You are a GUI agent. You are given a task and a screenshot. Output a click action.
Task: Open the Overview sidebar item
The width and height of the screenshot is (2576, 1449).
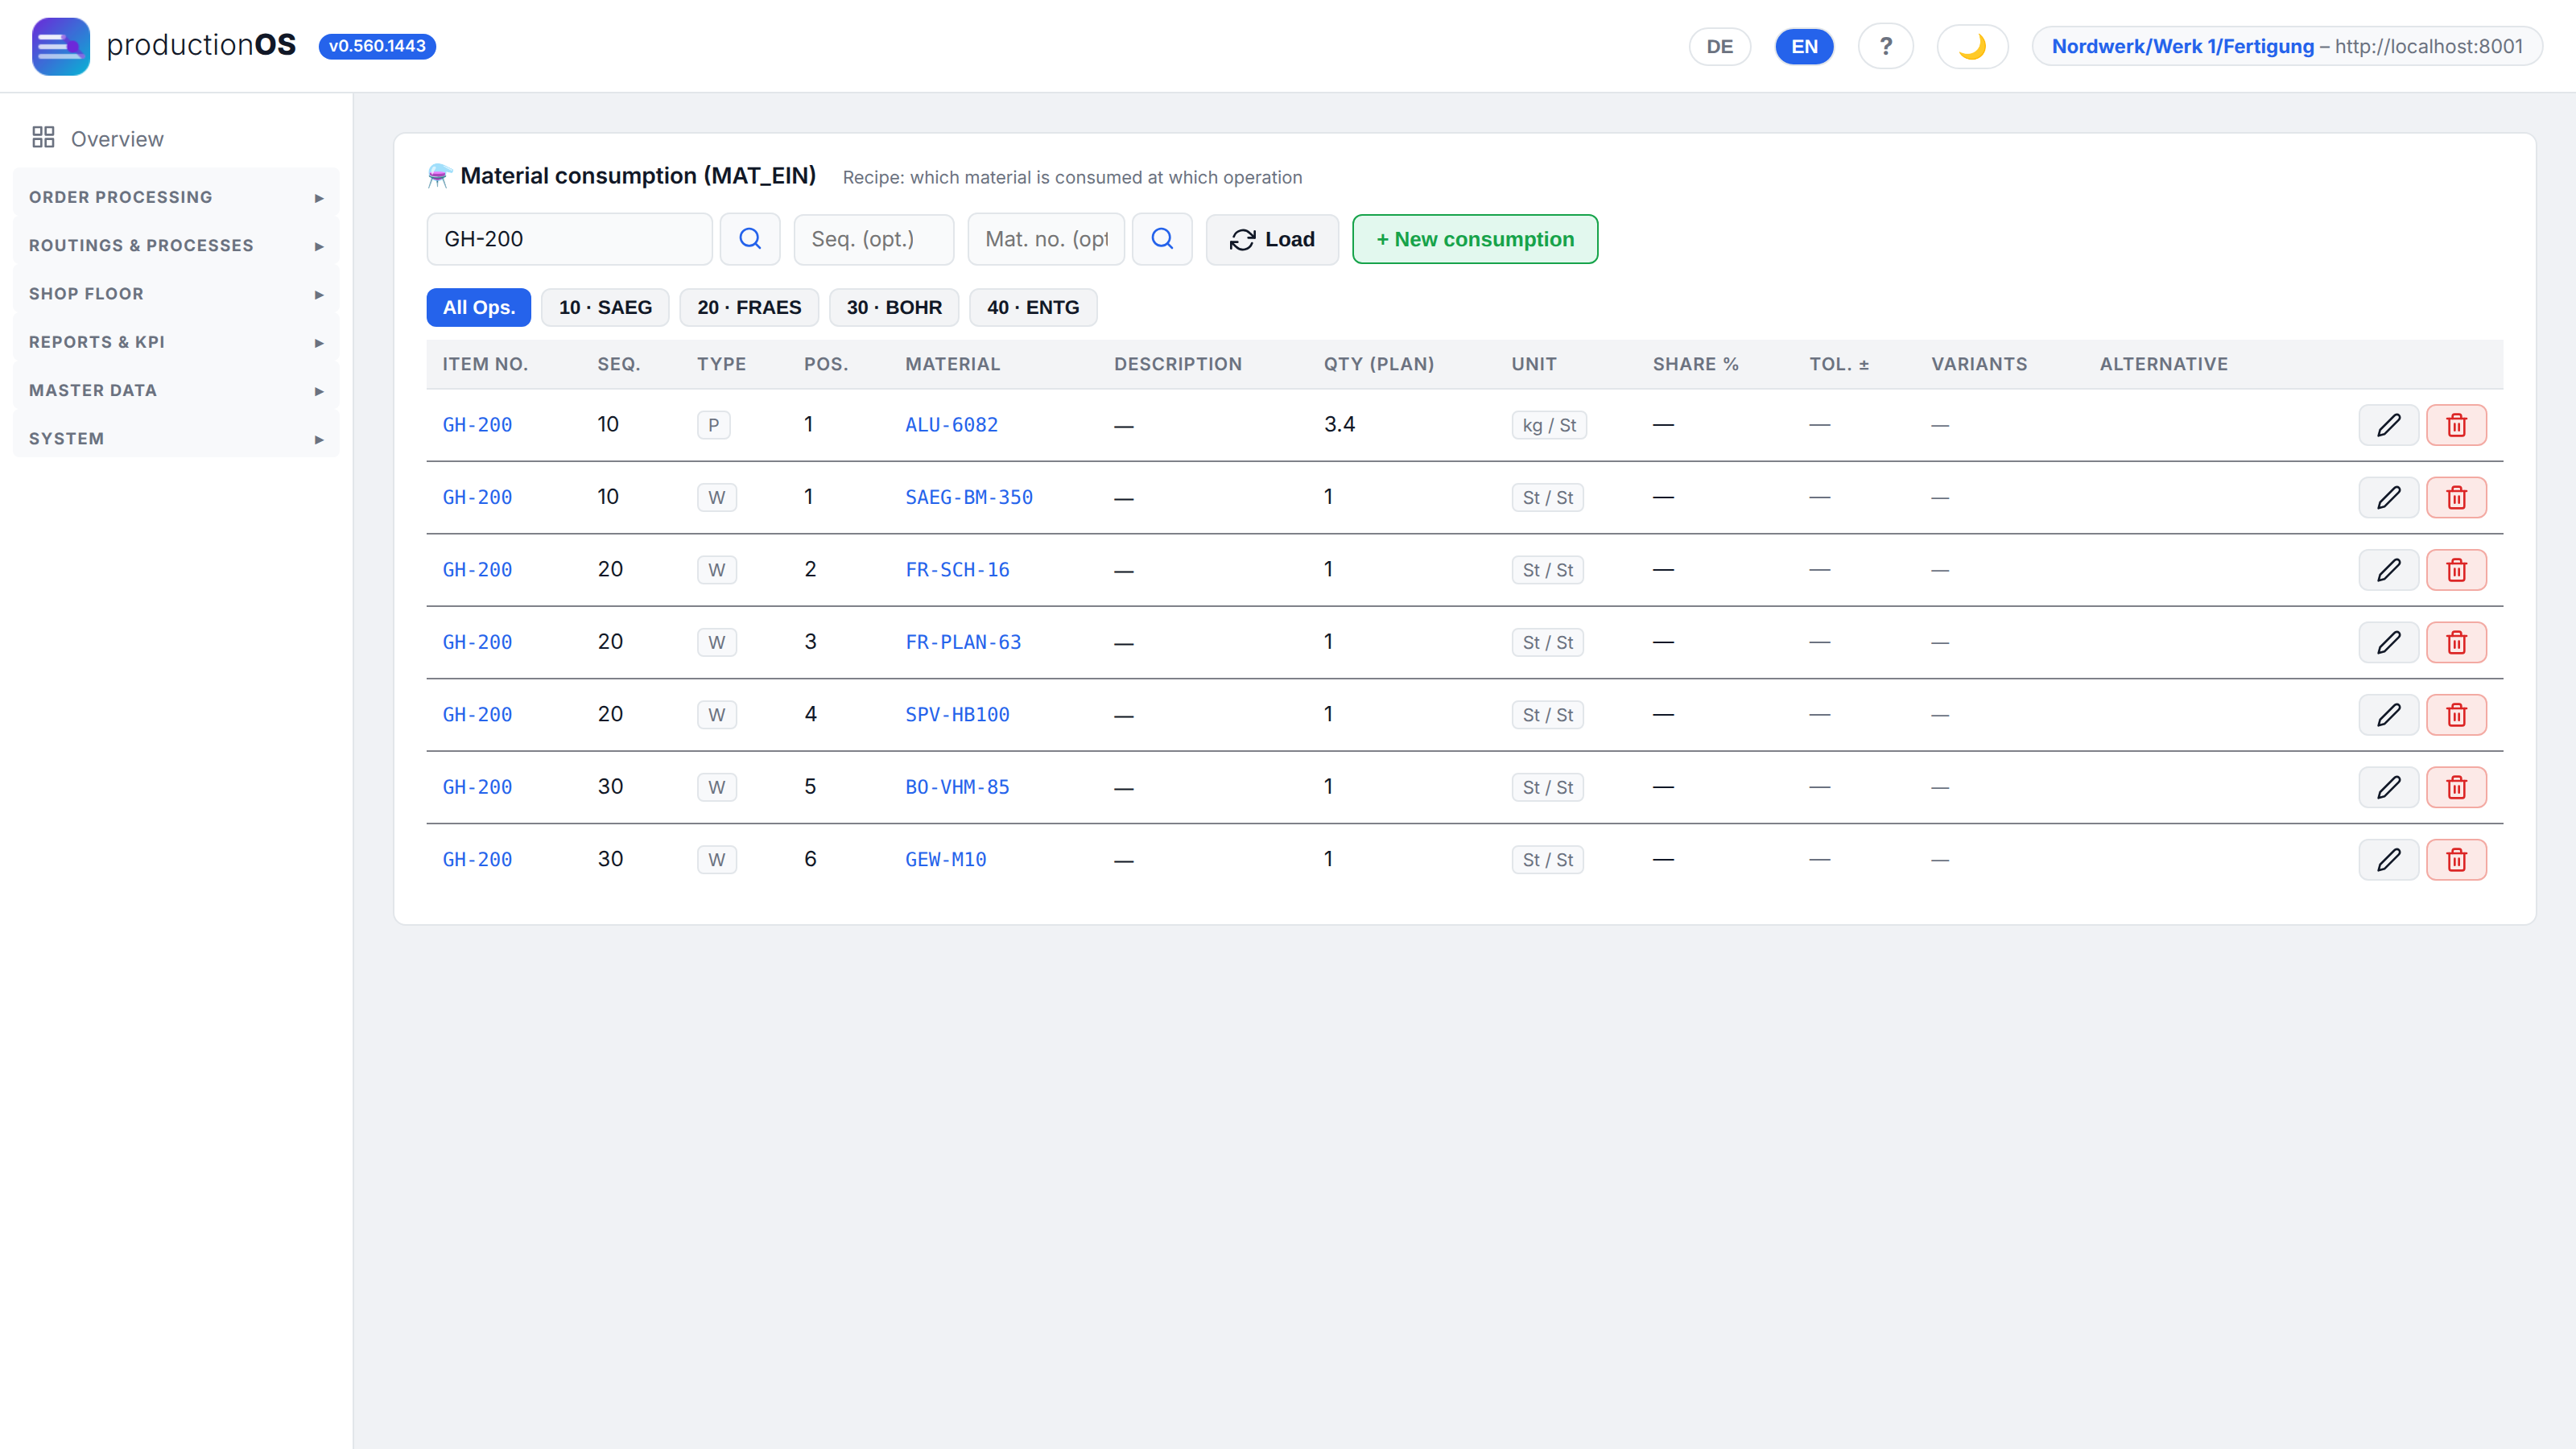pyautogui.click(x=176, y=138)
